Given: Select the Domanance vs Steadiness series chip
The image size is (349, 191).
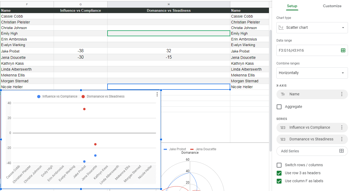Looking at the screenshot, I should pos(312,139).
